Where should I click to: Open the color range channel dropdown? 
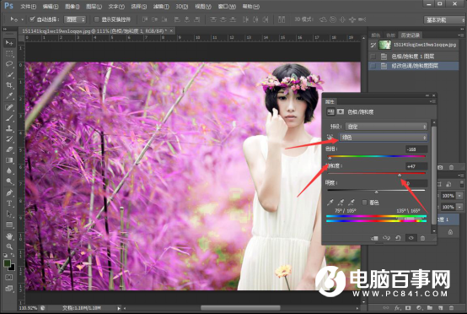tap(384, 138)
